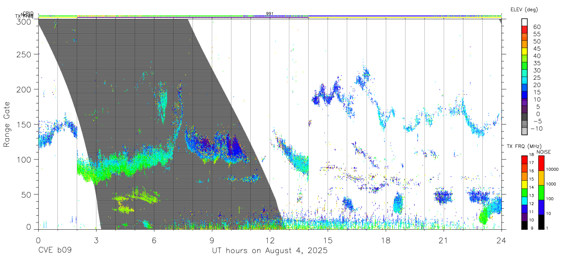Click the '45' label on the ELEV scale
564x260 pixels.
(x=537, y=49)
